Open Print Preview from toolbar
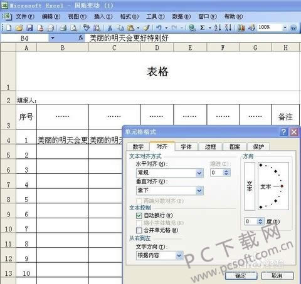Screen dimensions: 301x284 [x=73, y=28]
